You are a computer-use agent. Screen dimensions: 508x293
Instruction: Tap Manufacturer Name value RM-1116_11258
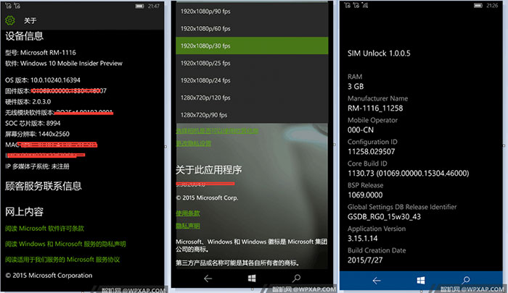375,109
